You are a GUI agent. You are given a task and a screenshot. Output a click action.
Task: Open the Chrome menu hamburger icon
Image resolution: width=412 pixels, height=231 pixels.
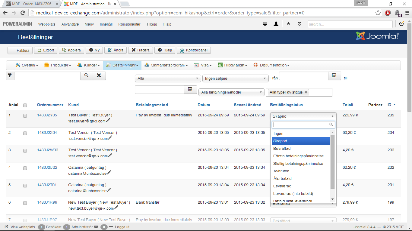tap(407, 13)
